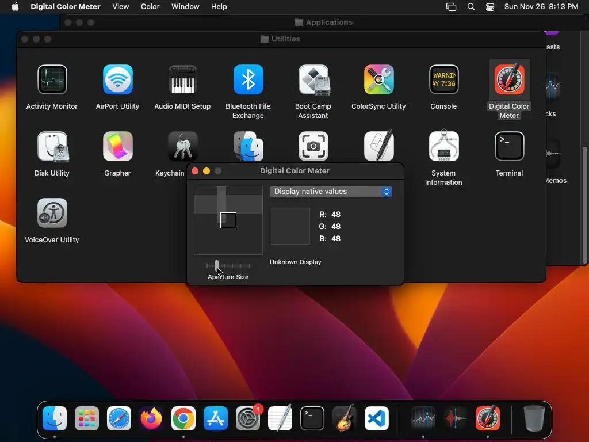Open TextEdit from the Dock

[x=280, y=418]
